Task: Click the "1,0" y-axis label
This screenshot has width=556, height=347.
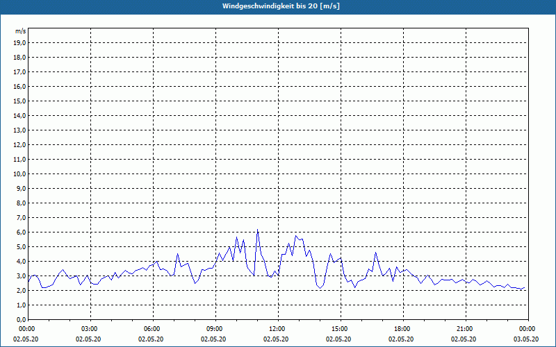Action: point(21,305)
